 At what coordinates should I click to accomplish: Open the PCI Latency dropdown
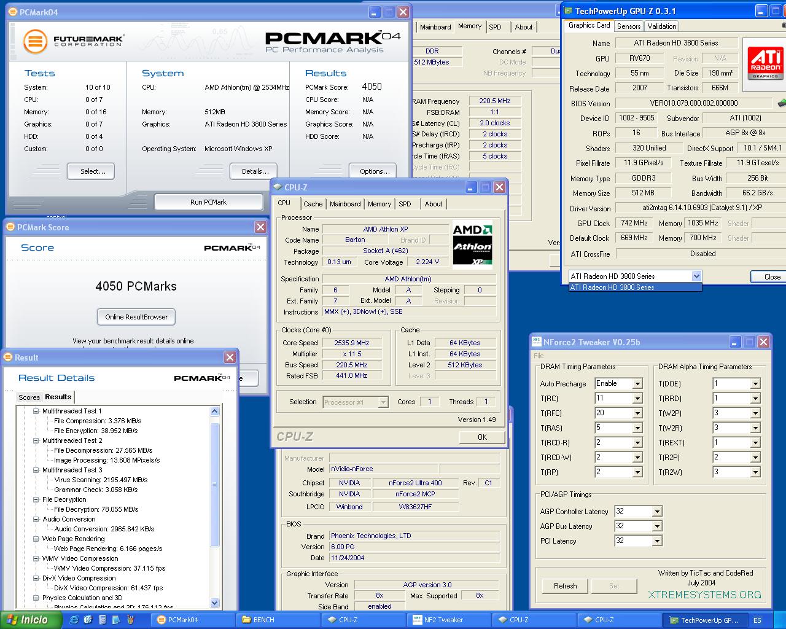(x=657, y=541)
